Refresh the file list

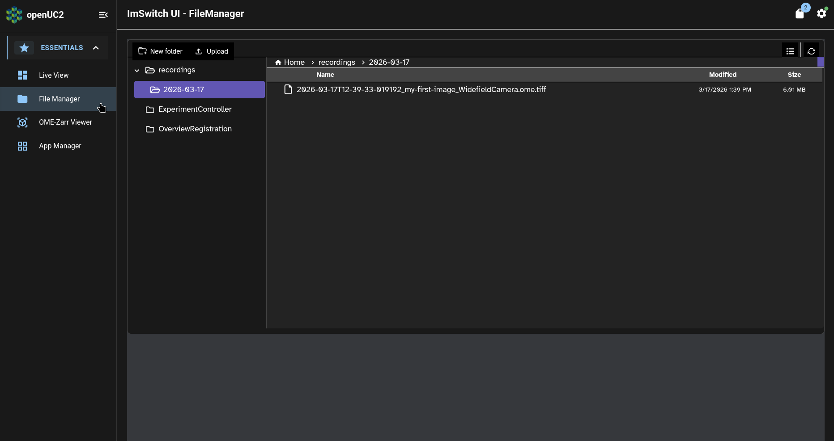click(812, 50)
